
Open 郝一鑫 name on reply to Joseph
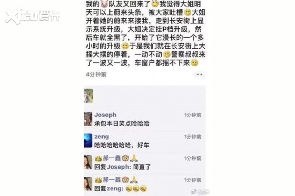coord(112,158)
